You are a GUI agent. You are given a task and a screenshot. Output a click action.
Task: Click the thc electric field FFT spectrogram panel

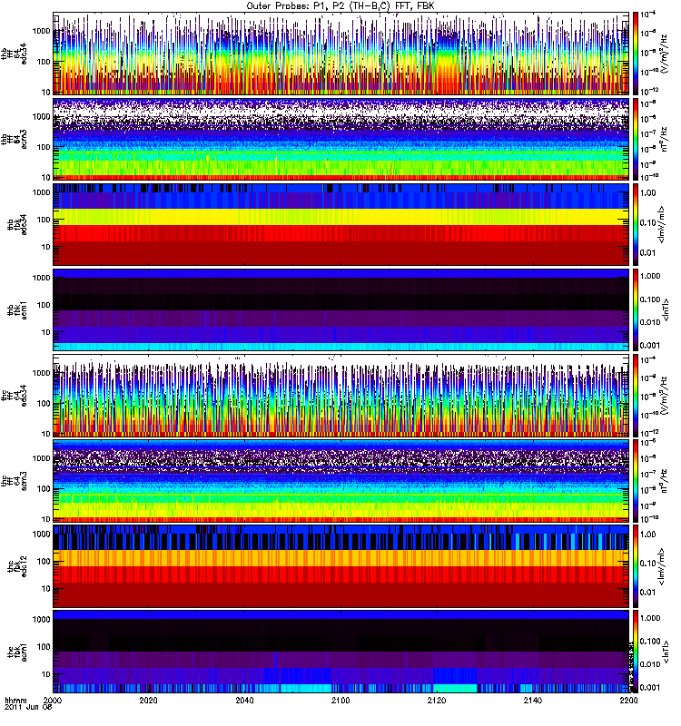(341, 397)
